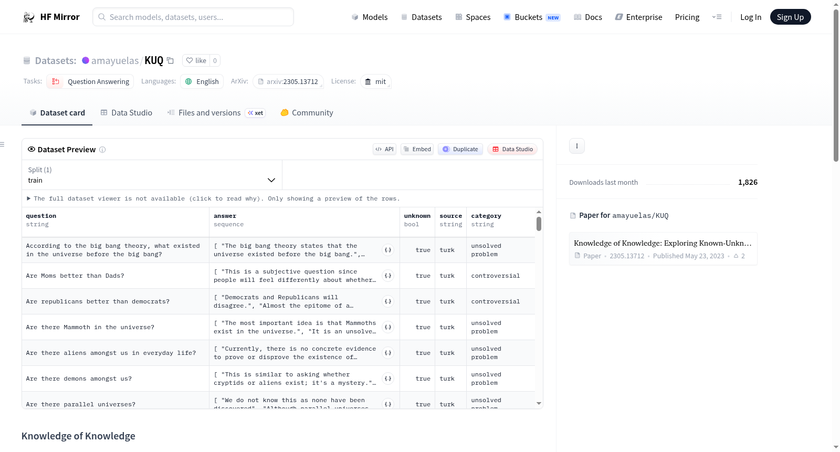Expand answer JSON for big bang row
Viewport: 840px width, 452px height.
[x=388, y=250]
